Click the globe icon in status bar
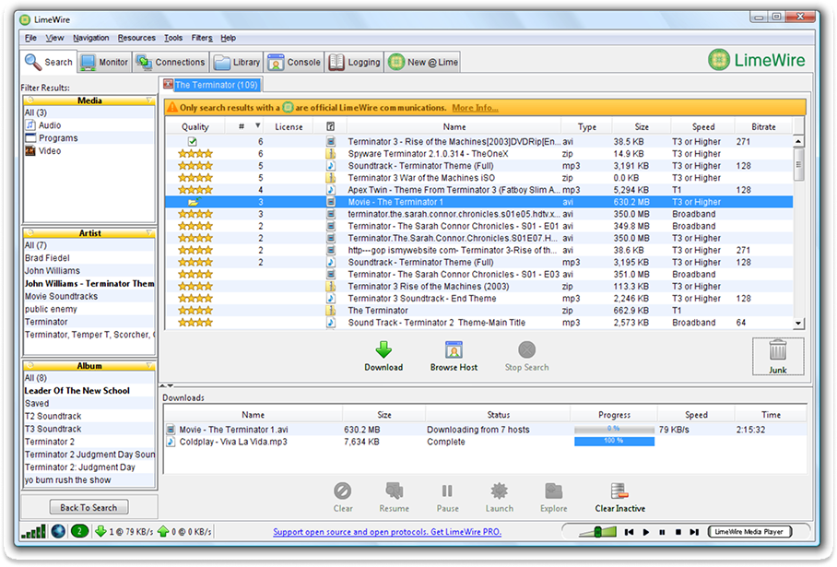Viewport: 837px width, 567px height. tap(58, 532)
